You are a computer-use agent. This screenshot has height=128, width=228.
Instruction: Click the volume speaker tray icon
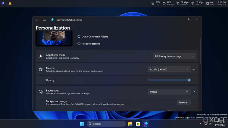tap(210, 124)
